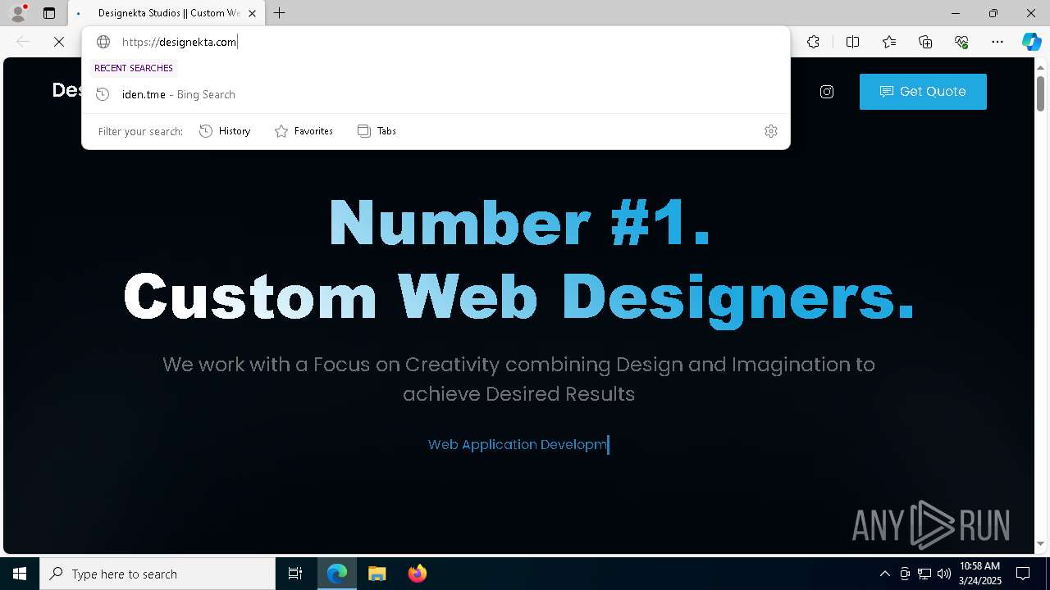Filter search by Tabs
Viewport: 1050px width, 590px height.
click(x=377, y=131)
